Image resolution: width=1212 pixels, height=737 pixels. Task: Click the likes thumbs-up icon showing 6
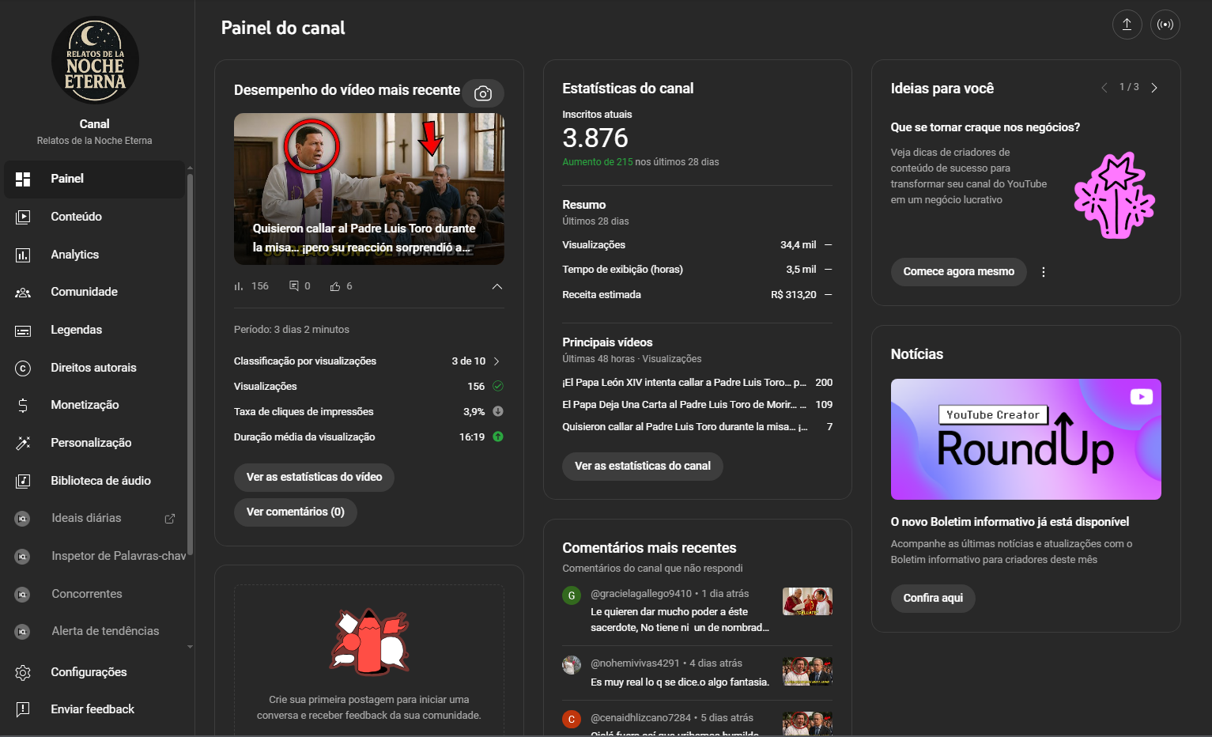point(335,286)
